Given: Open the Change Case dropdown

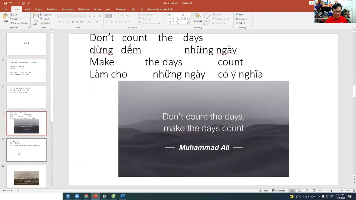Looking at the screenshot, I should (90, 22).
